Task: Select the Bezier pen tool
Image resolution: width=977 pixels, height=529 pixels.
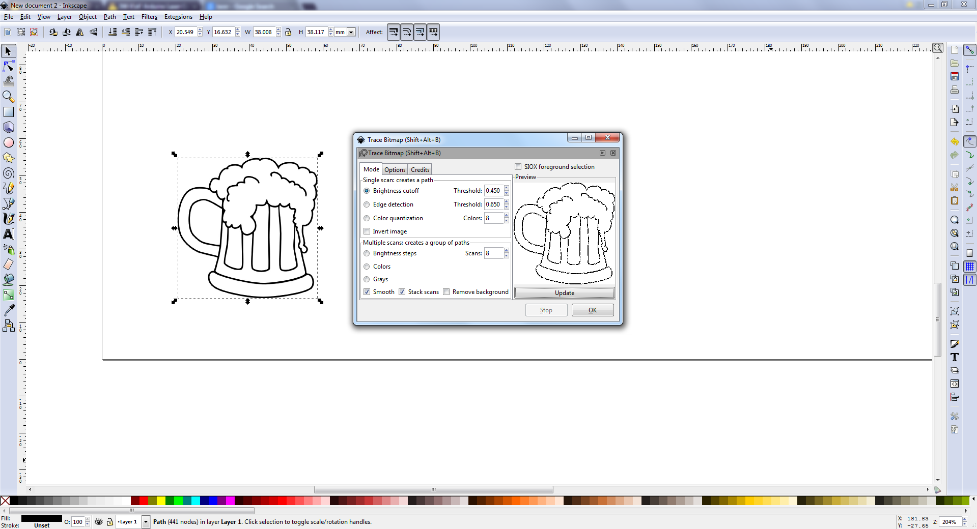Action: (x=9, y=203)
